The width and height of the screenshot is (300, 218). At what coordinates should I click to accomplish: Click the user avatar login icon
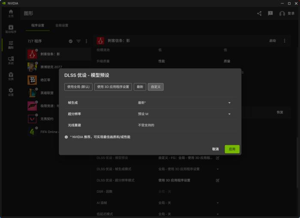pyautogui.click(x=282, y=13)
